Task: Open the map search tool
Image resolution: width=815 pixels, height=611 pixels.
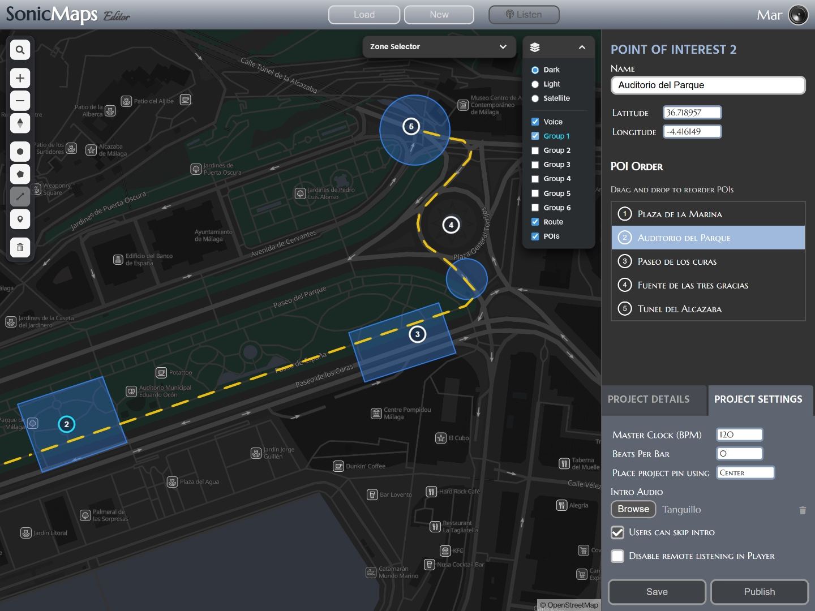Action: click(20, 50)
